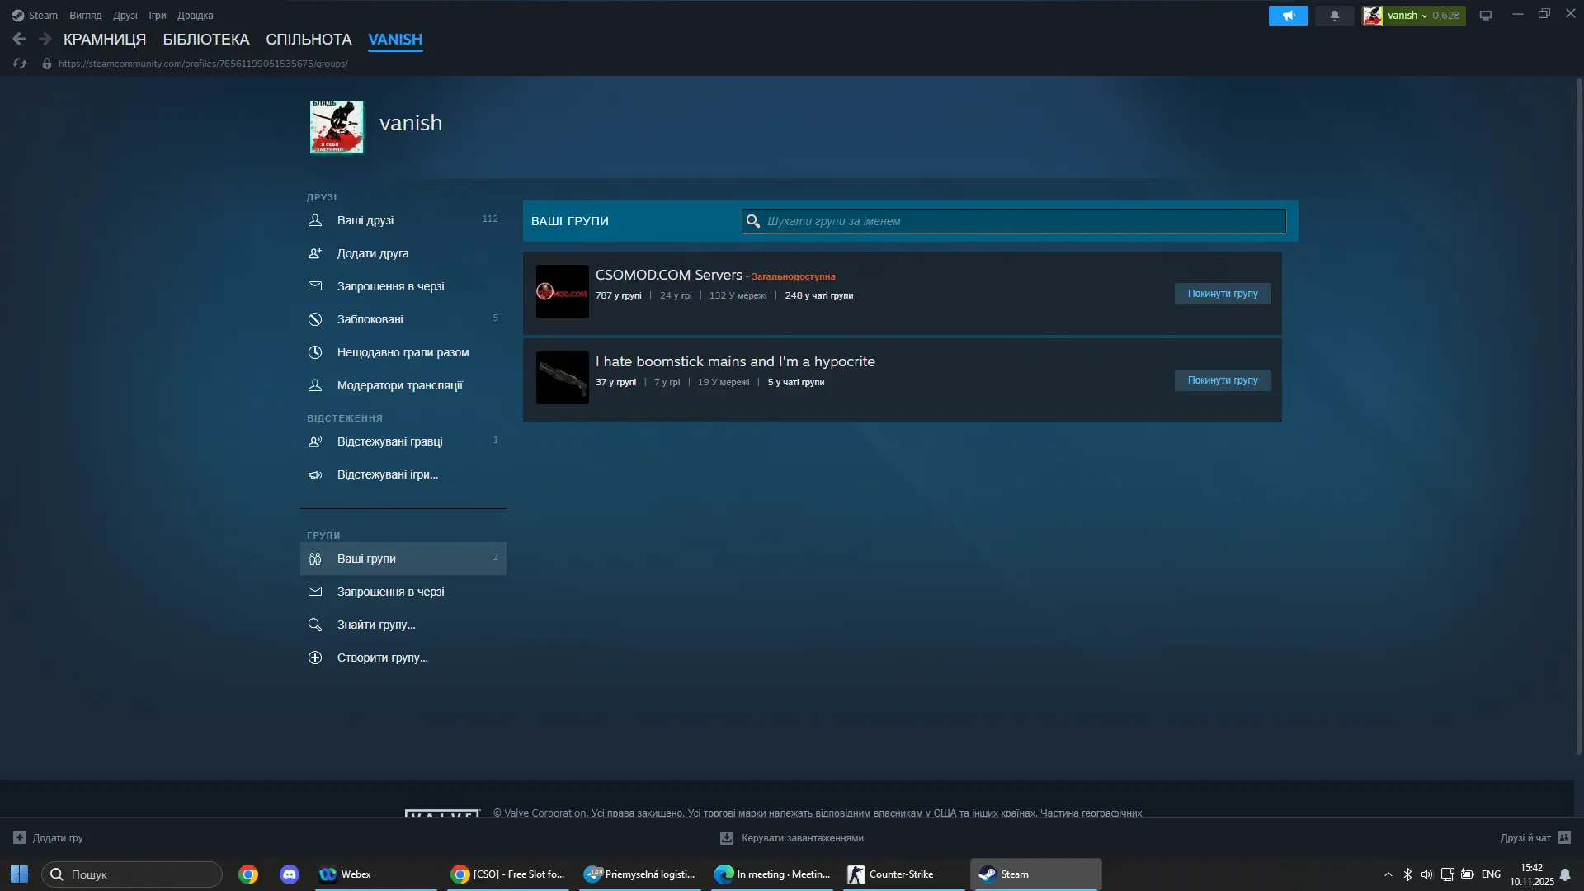Click the Big Picture mode monitor icon
The image size is (1584, 891).
coord(1485,16)
